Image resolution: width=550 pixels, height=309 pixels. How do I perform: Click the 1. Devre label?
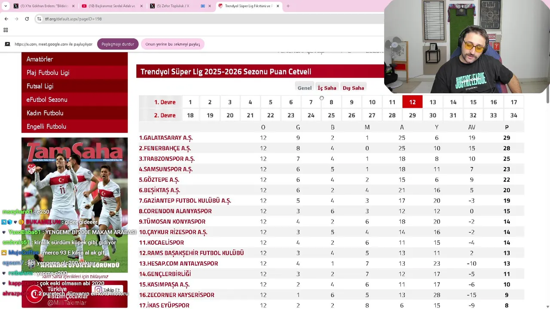pos(165,102)
